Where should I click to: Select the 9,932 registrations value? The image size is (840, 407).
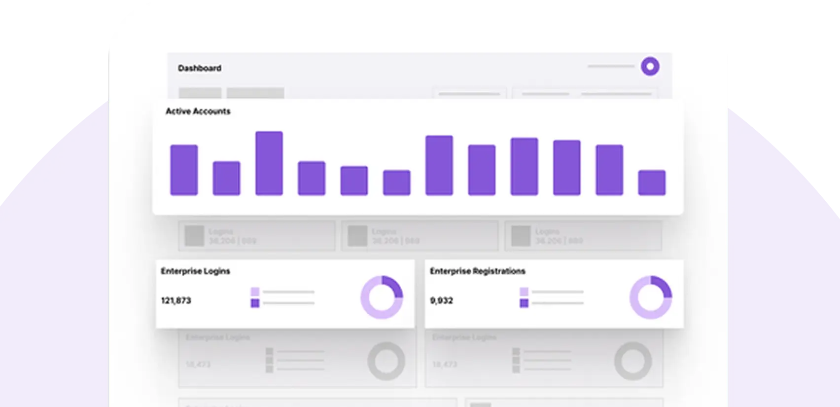tap(441, 300)
